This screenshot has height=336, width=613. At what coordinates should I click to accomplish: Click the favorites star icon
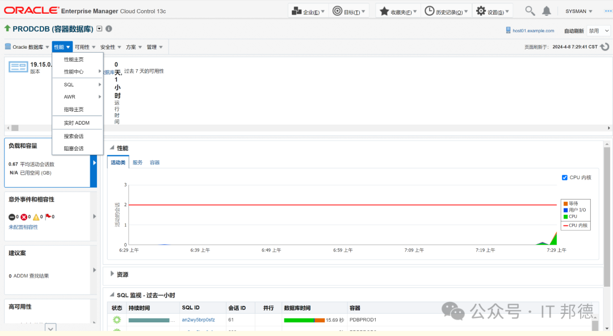[x=384, y=11]
